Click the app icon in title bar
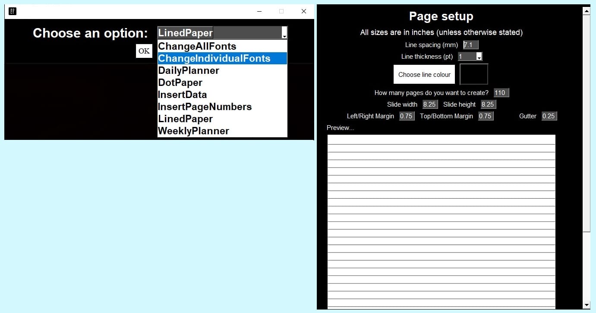596x313 pixels. [13, 11]
